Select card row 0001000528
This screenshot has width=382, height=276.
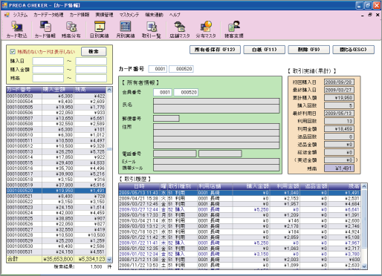click(56, 235)
